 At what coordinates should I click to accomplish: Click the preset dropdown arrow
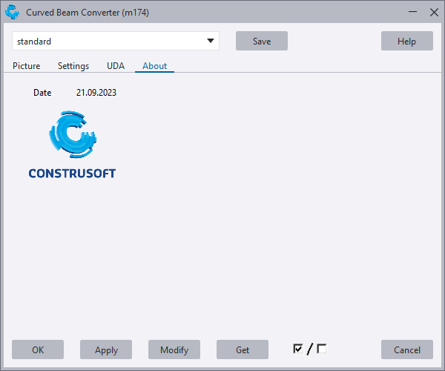click(211, 41)
